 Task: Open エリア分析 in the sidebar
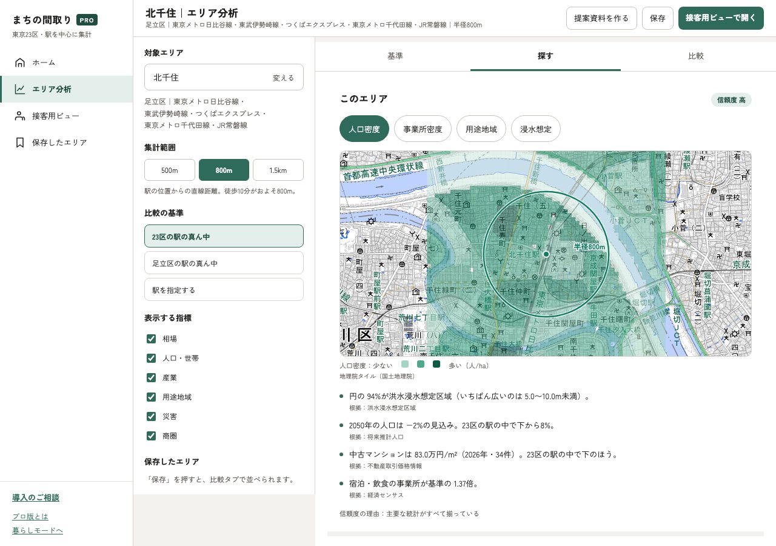coord(66,89)
